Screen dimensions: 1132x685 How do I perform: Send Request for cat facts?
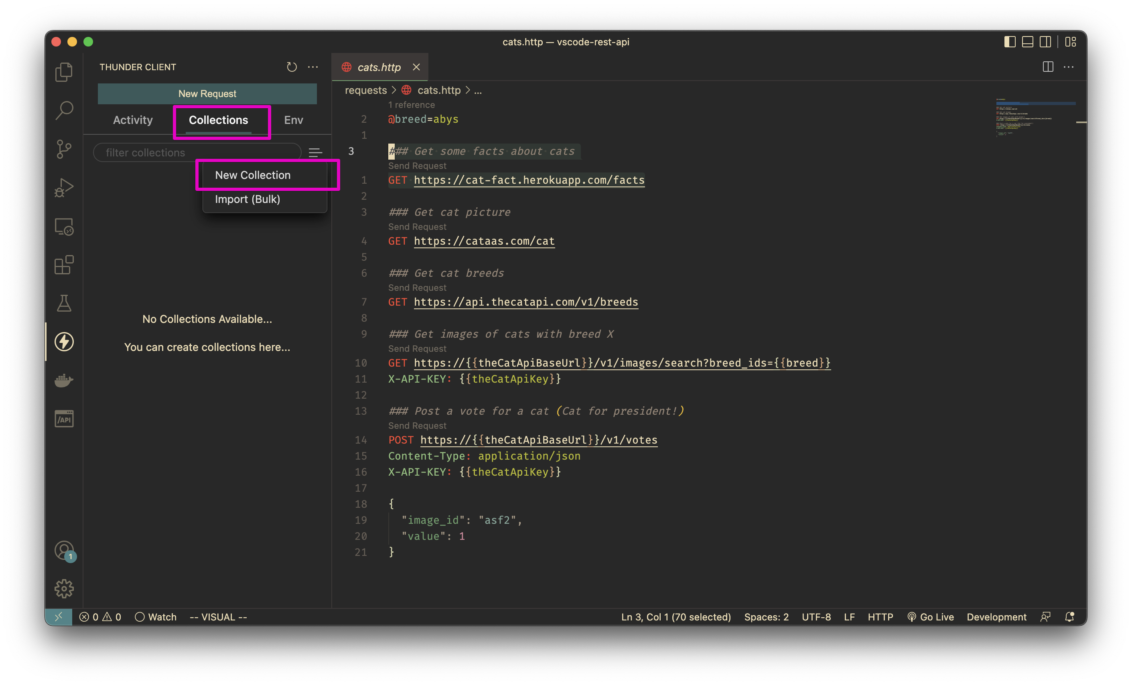417,166
